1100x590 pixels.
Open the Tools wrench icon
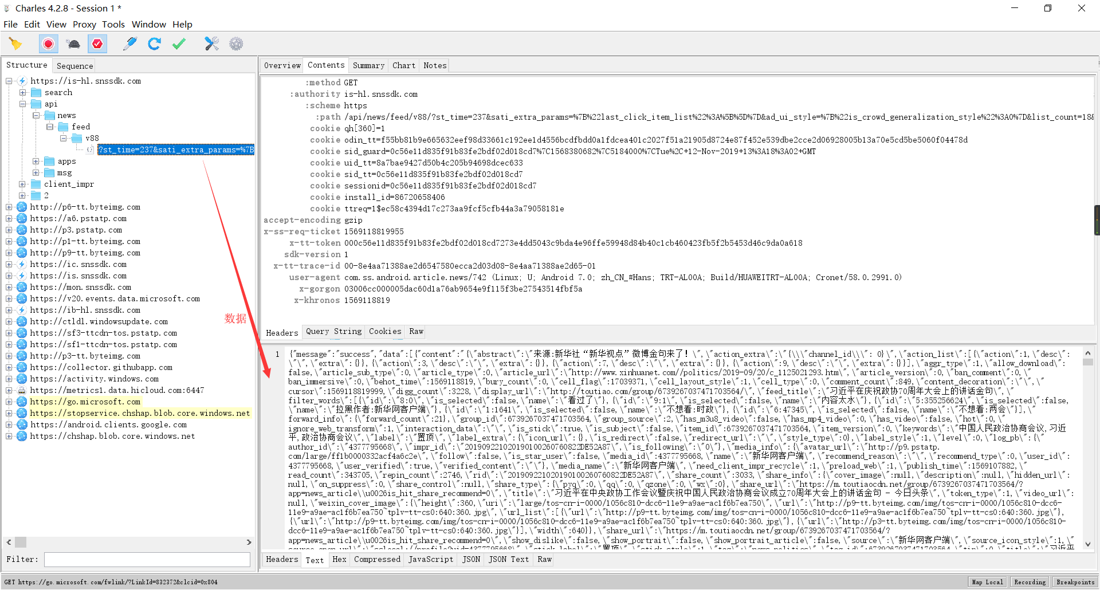(x=211, y=44)
